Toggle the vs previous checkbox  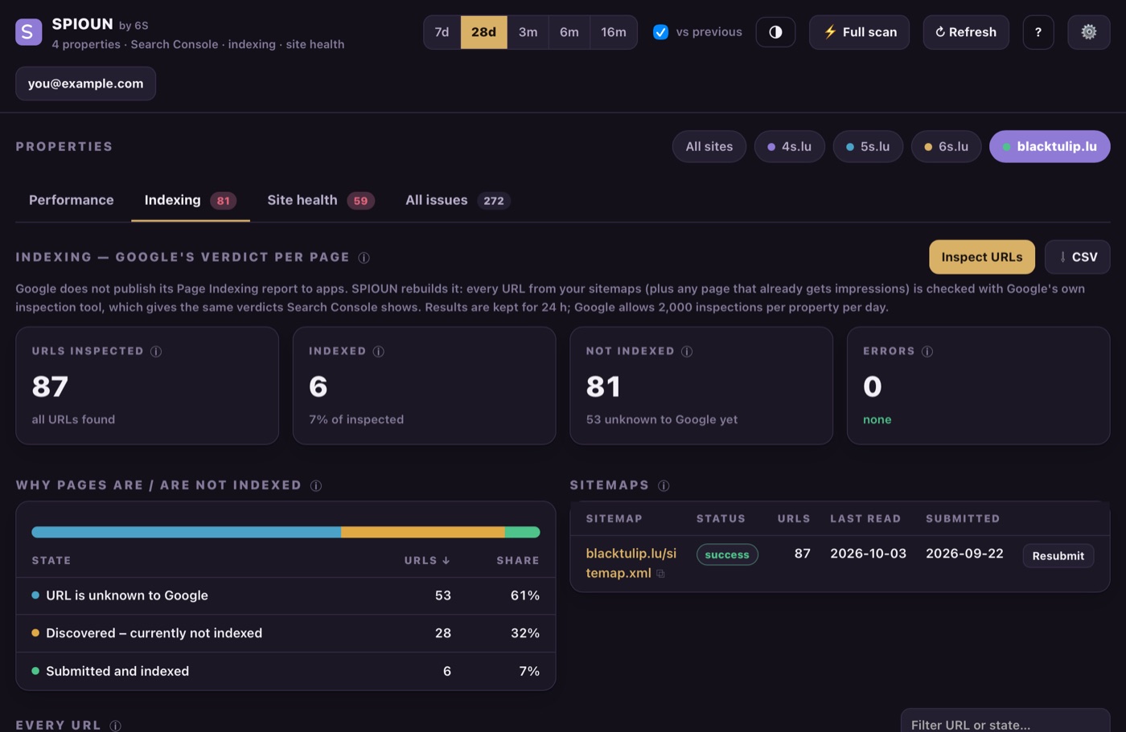[660, 32]
